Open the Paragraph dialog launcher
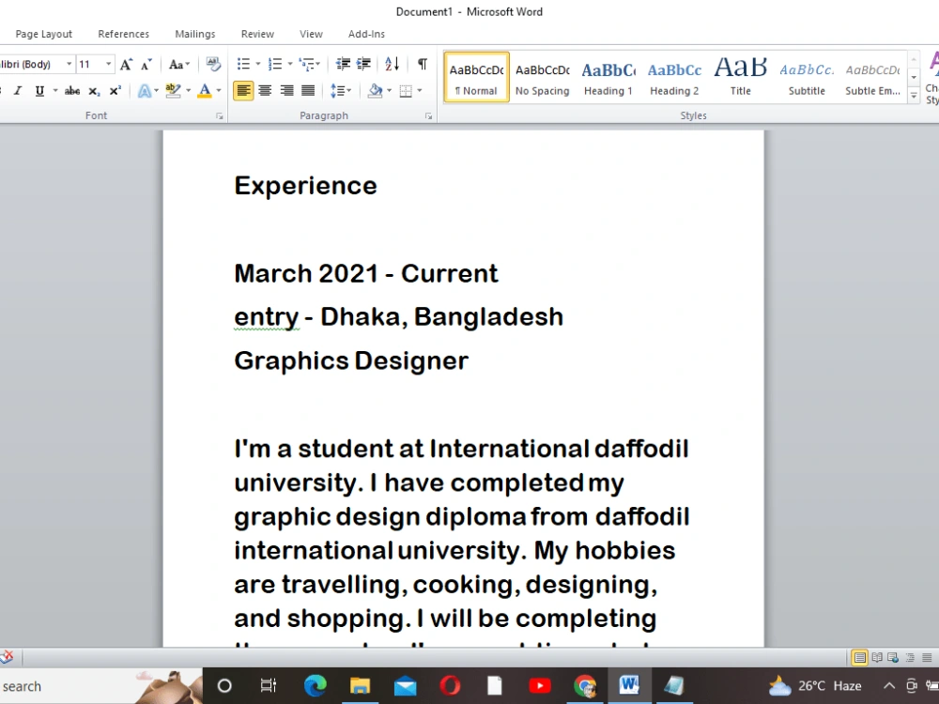Image resolution: width=939 pixels, height=704 pixels. pyautogui.click(x=429, y=116)
